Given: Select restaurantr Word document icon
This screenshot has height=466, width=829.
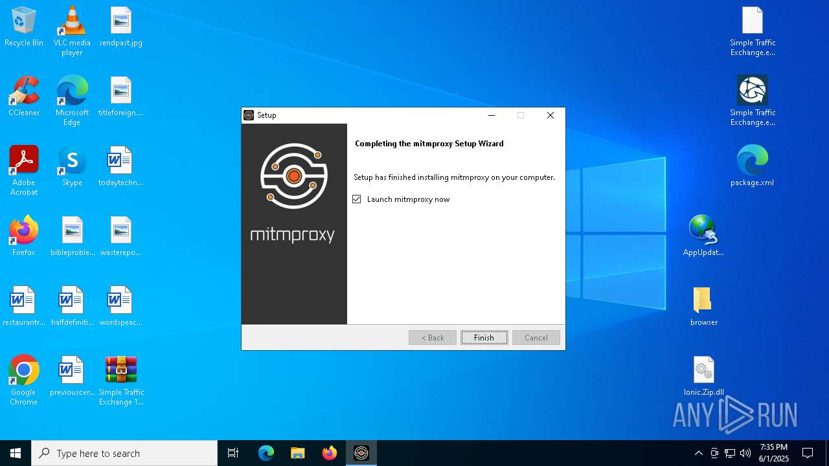Looking at the screenshot, I should (x=24, y=306).
